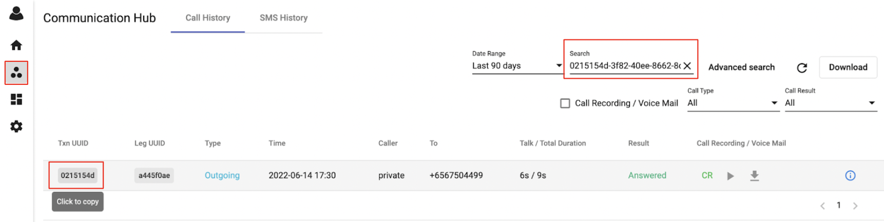Show call details via info icon

pyautogui.click(x=850, y=176)
